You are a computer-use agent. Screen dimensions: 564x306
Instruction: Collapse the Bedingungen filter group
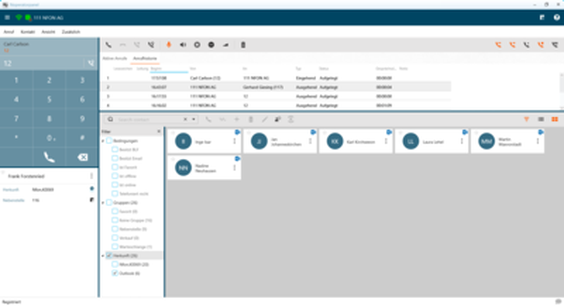tap(103, 141)
